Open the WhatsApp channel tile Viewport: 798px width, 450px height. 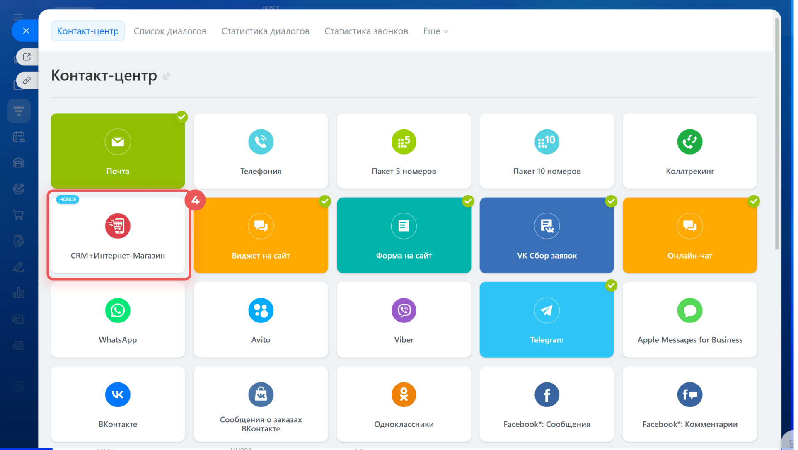tap(118, 319)
